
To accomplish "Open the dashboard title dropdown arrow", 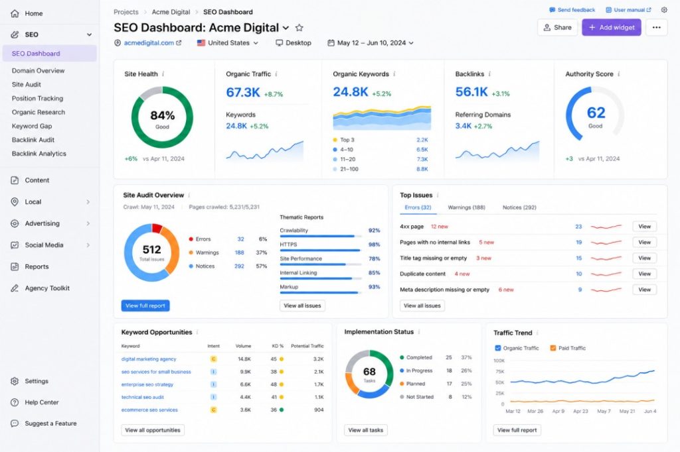I will click(x=286, y=28).
